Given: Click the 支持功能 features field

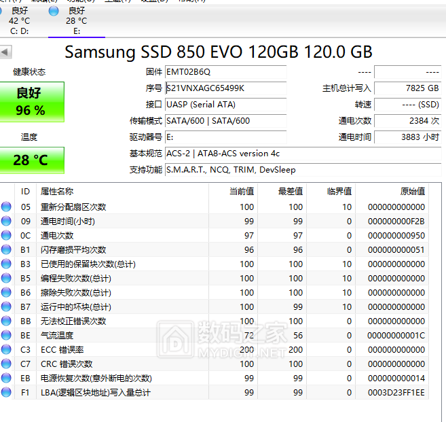Looking at the screenshot, I should pos(302,170).
